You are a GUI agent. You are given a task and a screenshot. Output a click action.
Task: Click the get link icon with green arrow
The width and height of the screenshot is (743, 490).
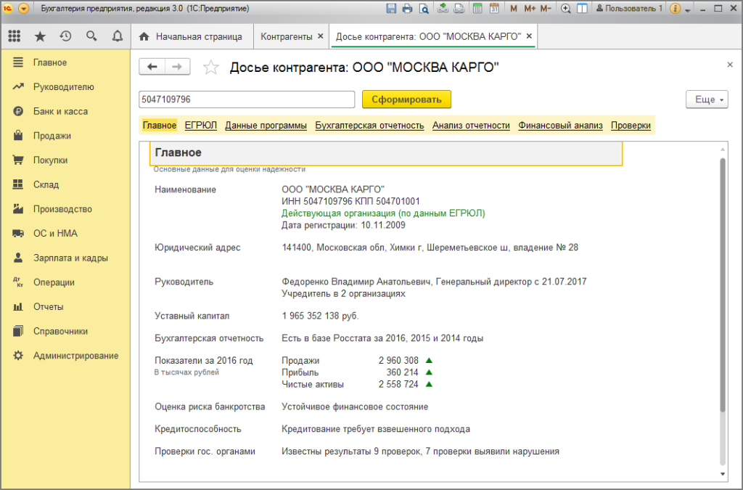pyautogui.click(x=443, y=8)
